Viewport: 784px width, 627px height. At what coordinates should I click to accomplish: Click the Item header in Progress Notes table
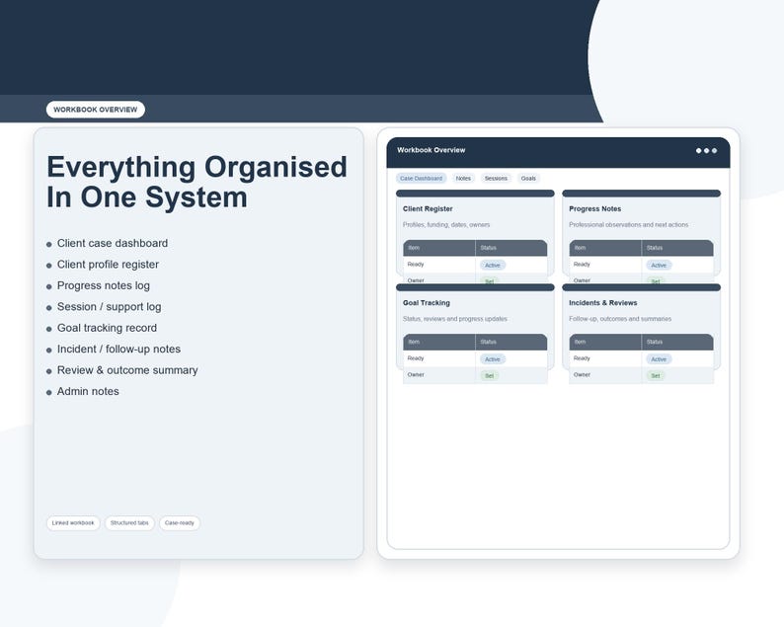(x=605, y=248)
